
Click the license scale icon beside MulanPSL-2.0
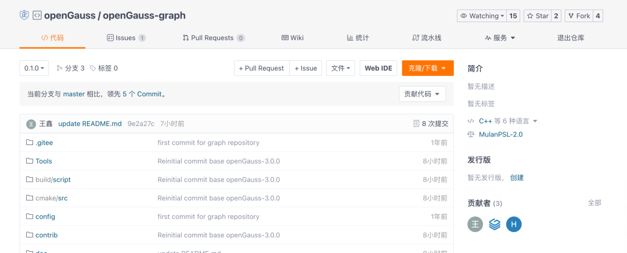[x=471, y=134]
